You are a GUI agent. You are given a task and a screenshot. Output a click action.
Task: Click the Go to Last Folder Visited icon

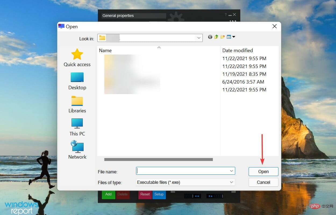click(210, 37)
